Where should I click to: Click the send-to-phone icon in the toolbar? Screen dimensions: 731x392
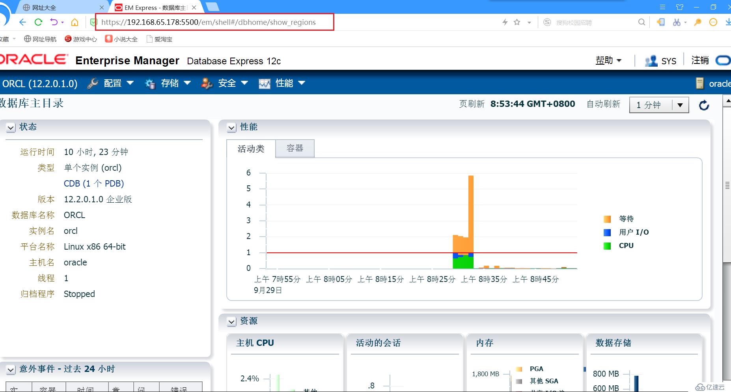point(661,22)
